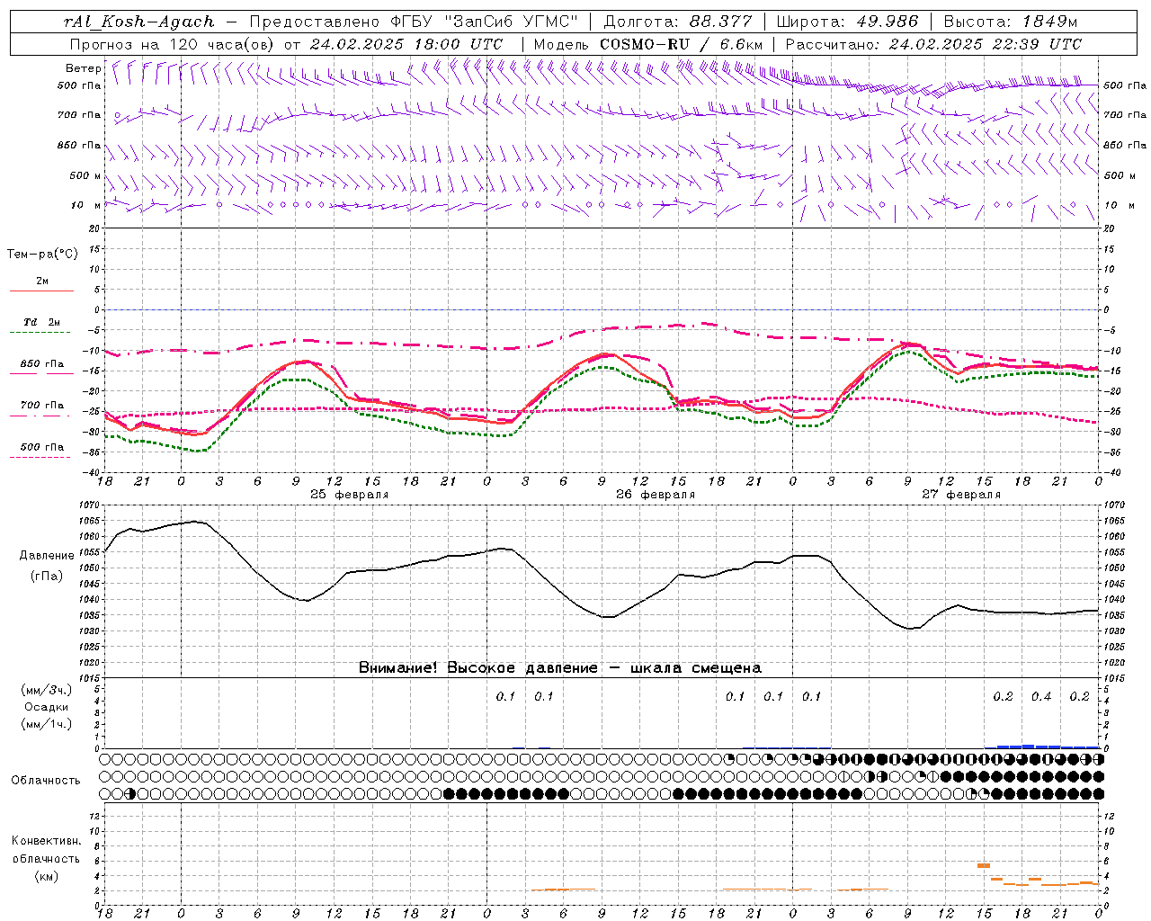1151x921 pixels.
Task: Click the 26 февраля date label
Action: coord(655,495)
